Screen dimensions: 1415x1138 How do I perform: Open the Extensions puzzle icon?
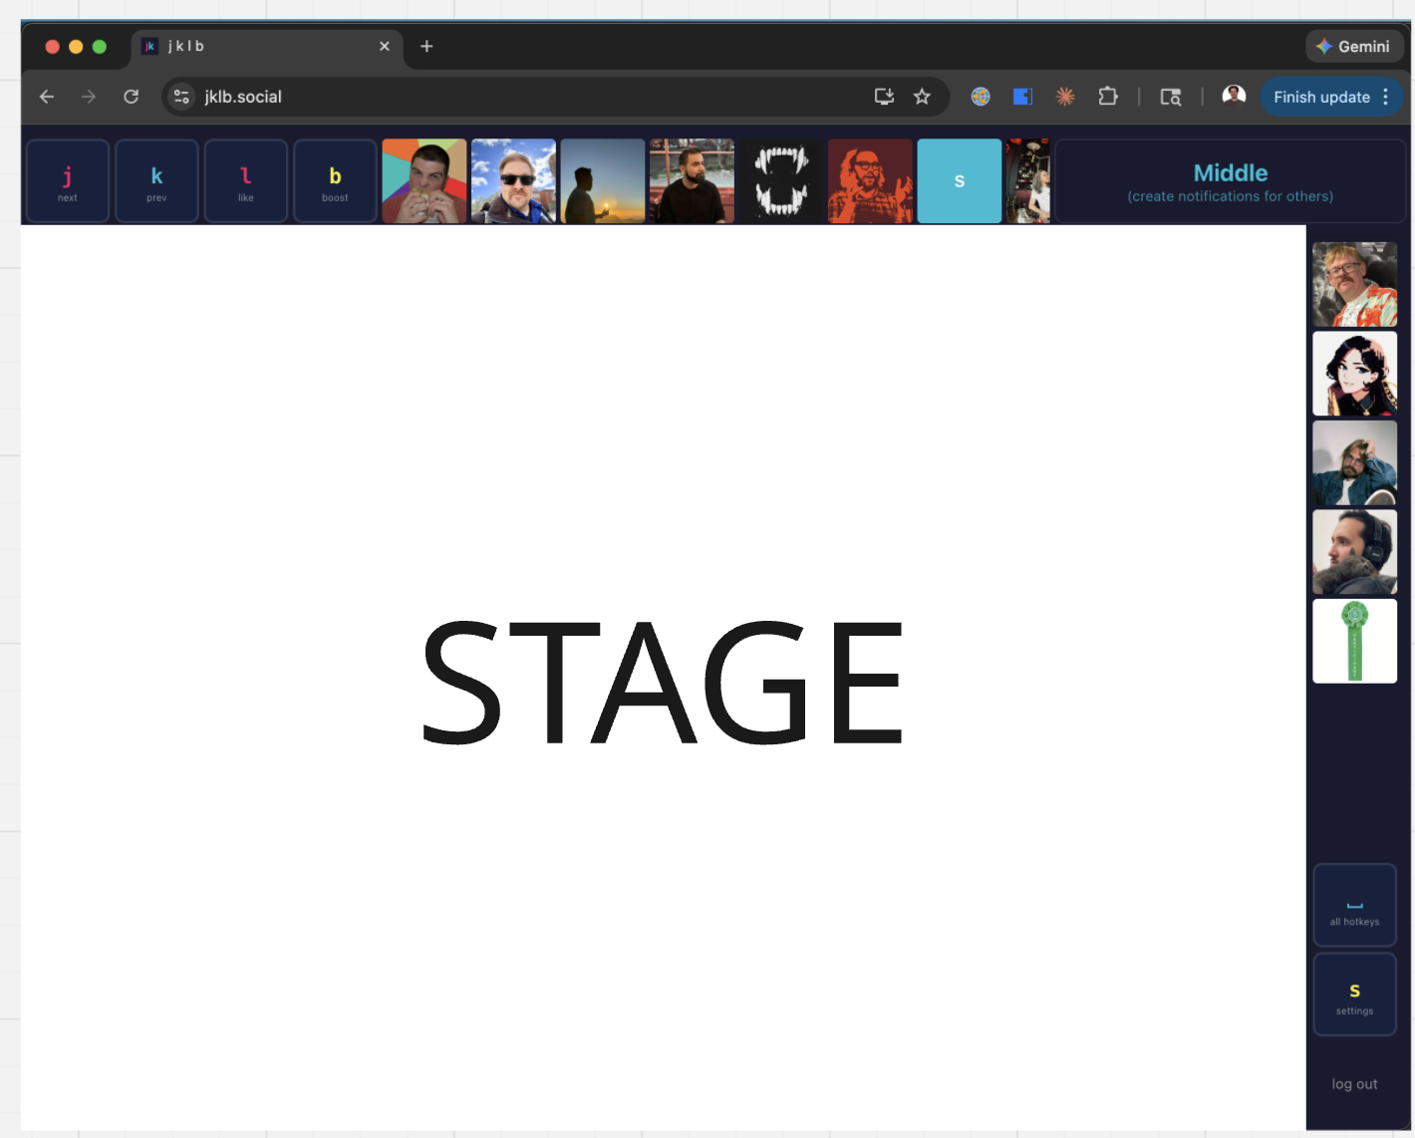click(1107, 97)
